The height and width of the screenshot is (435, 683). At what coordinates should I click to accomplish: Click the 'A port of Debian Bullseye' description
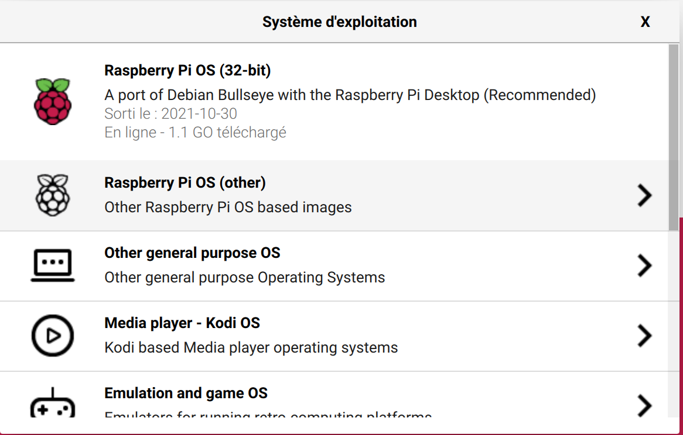(x=350, y=95)
